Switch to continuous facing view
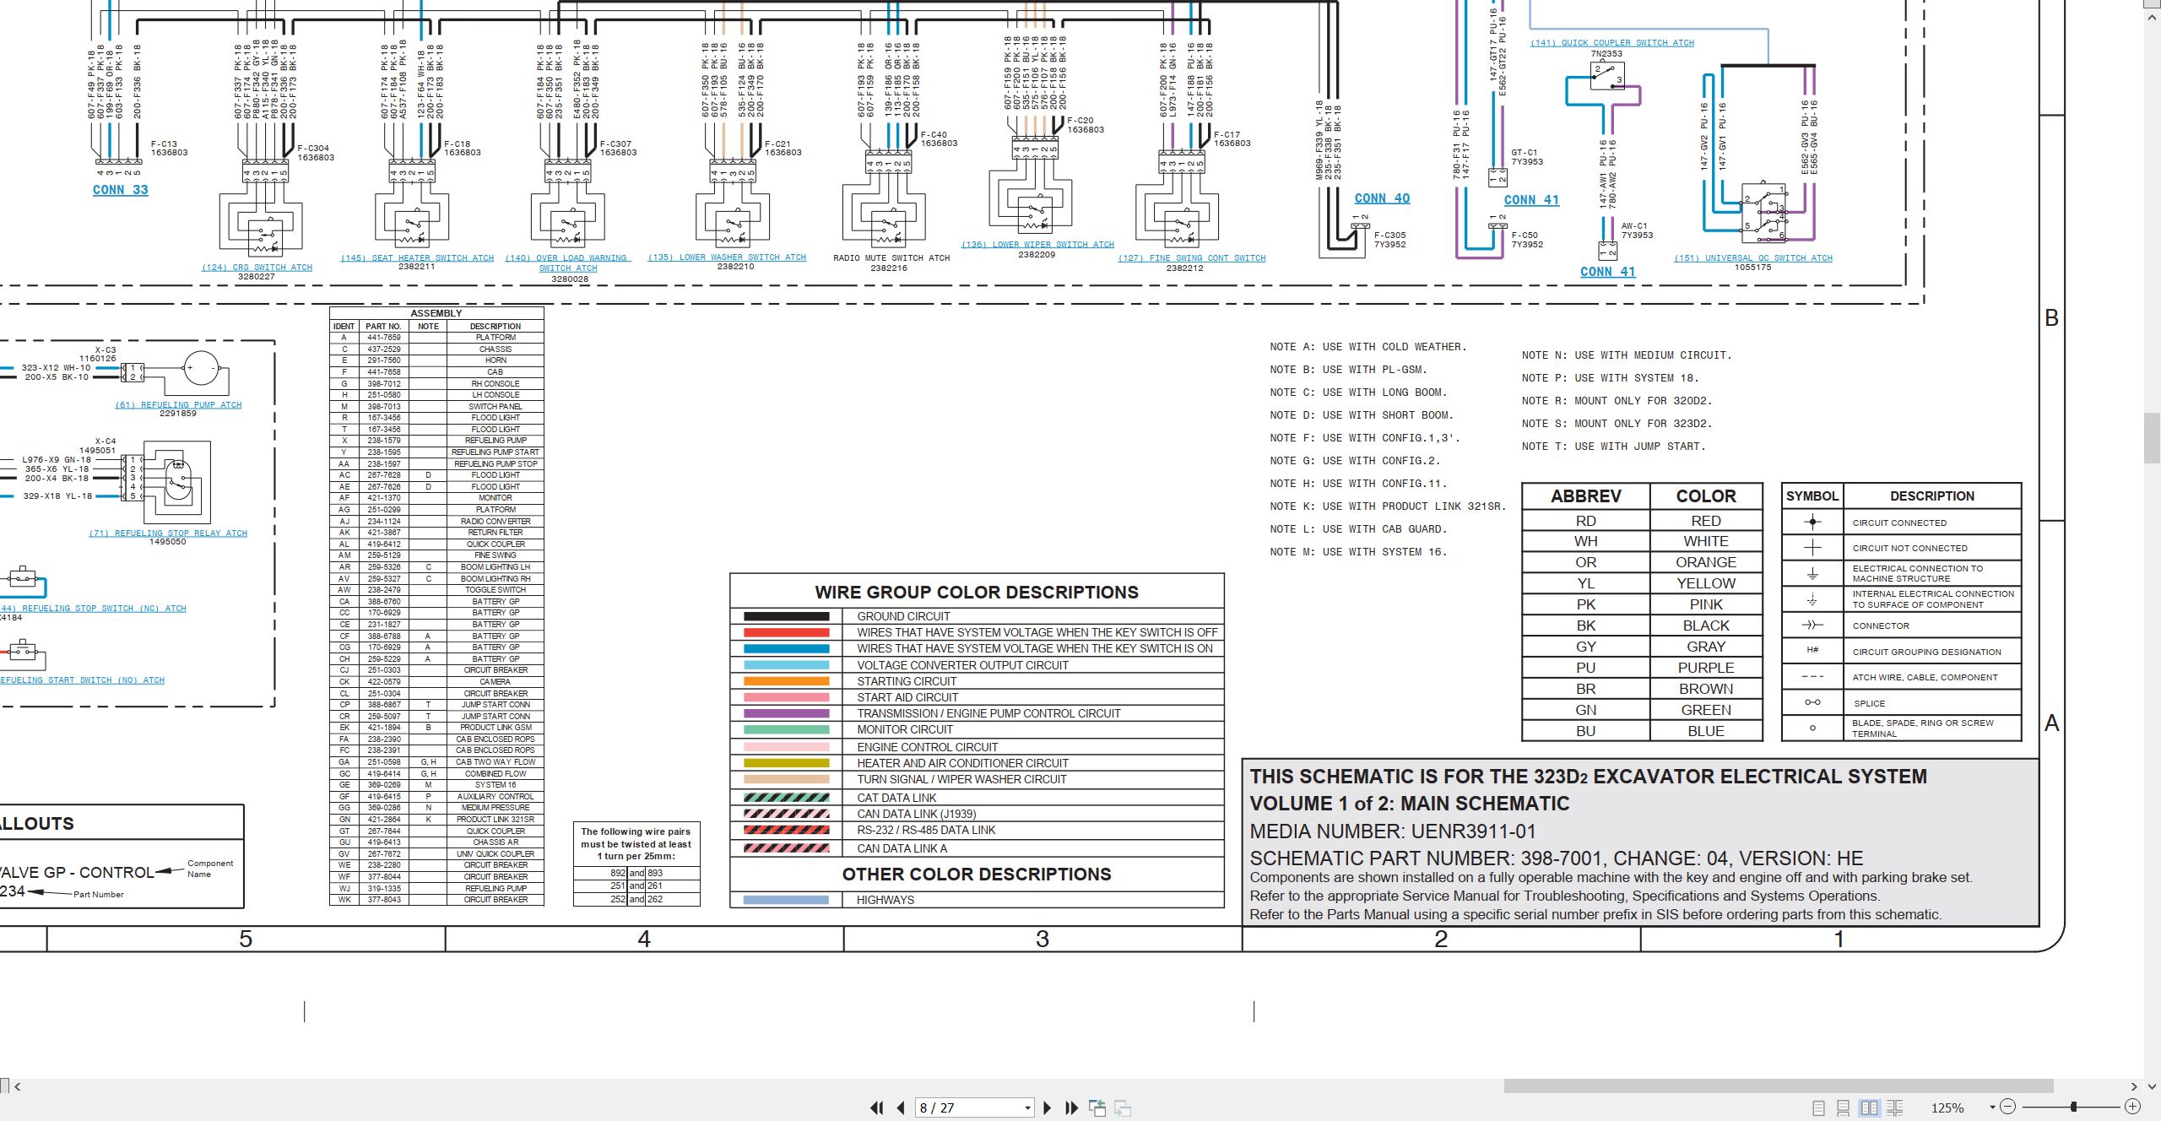 (x=1894, y=1107)
